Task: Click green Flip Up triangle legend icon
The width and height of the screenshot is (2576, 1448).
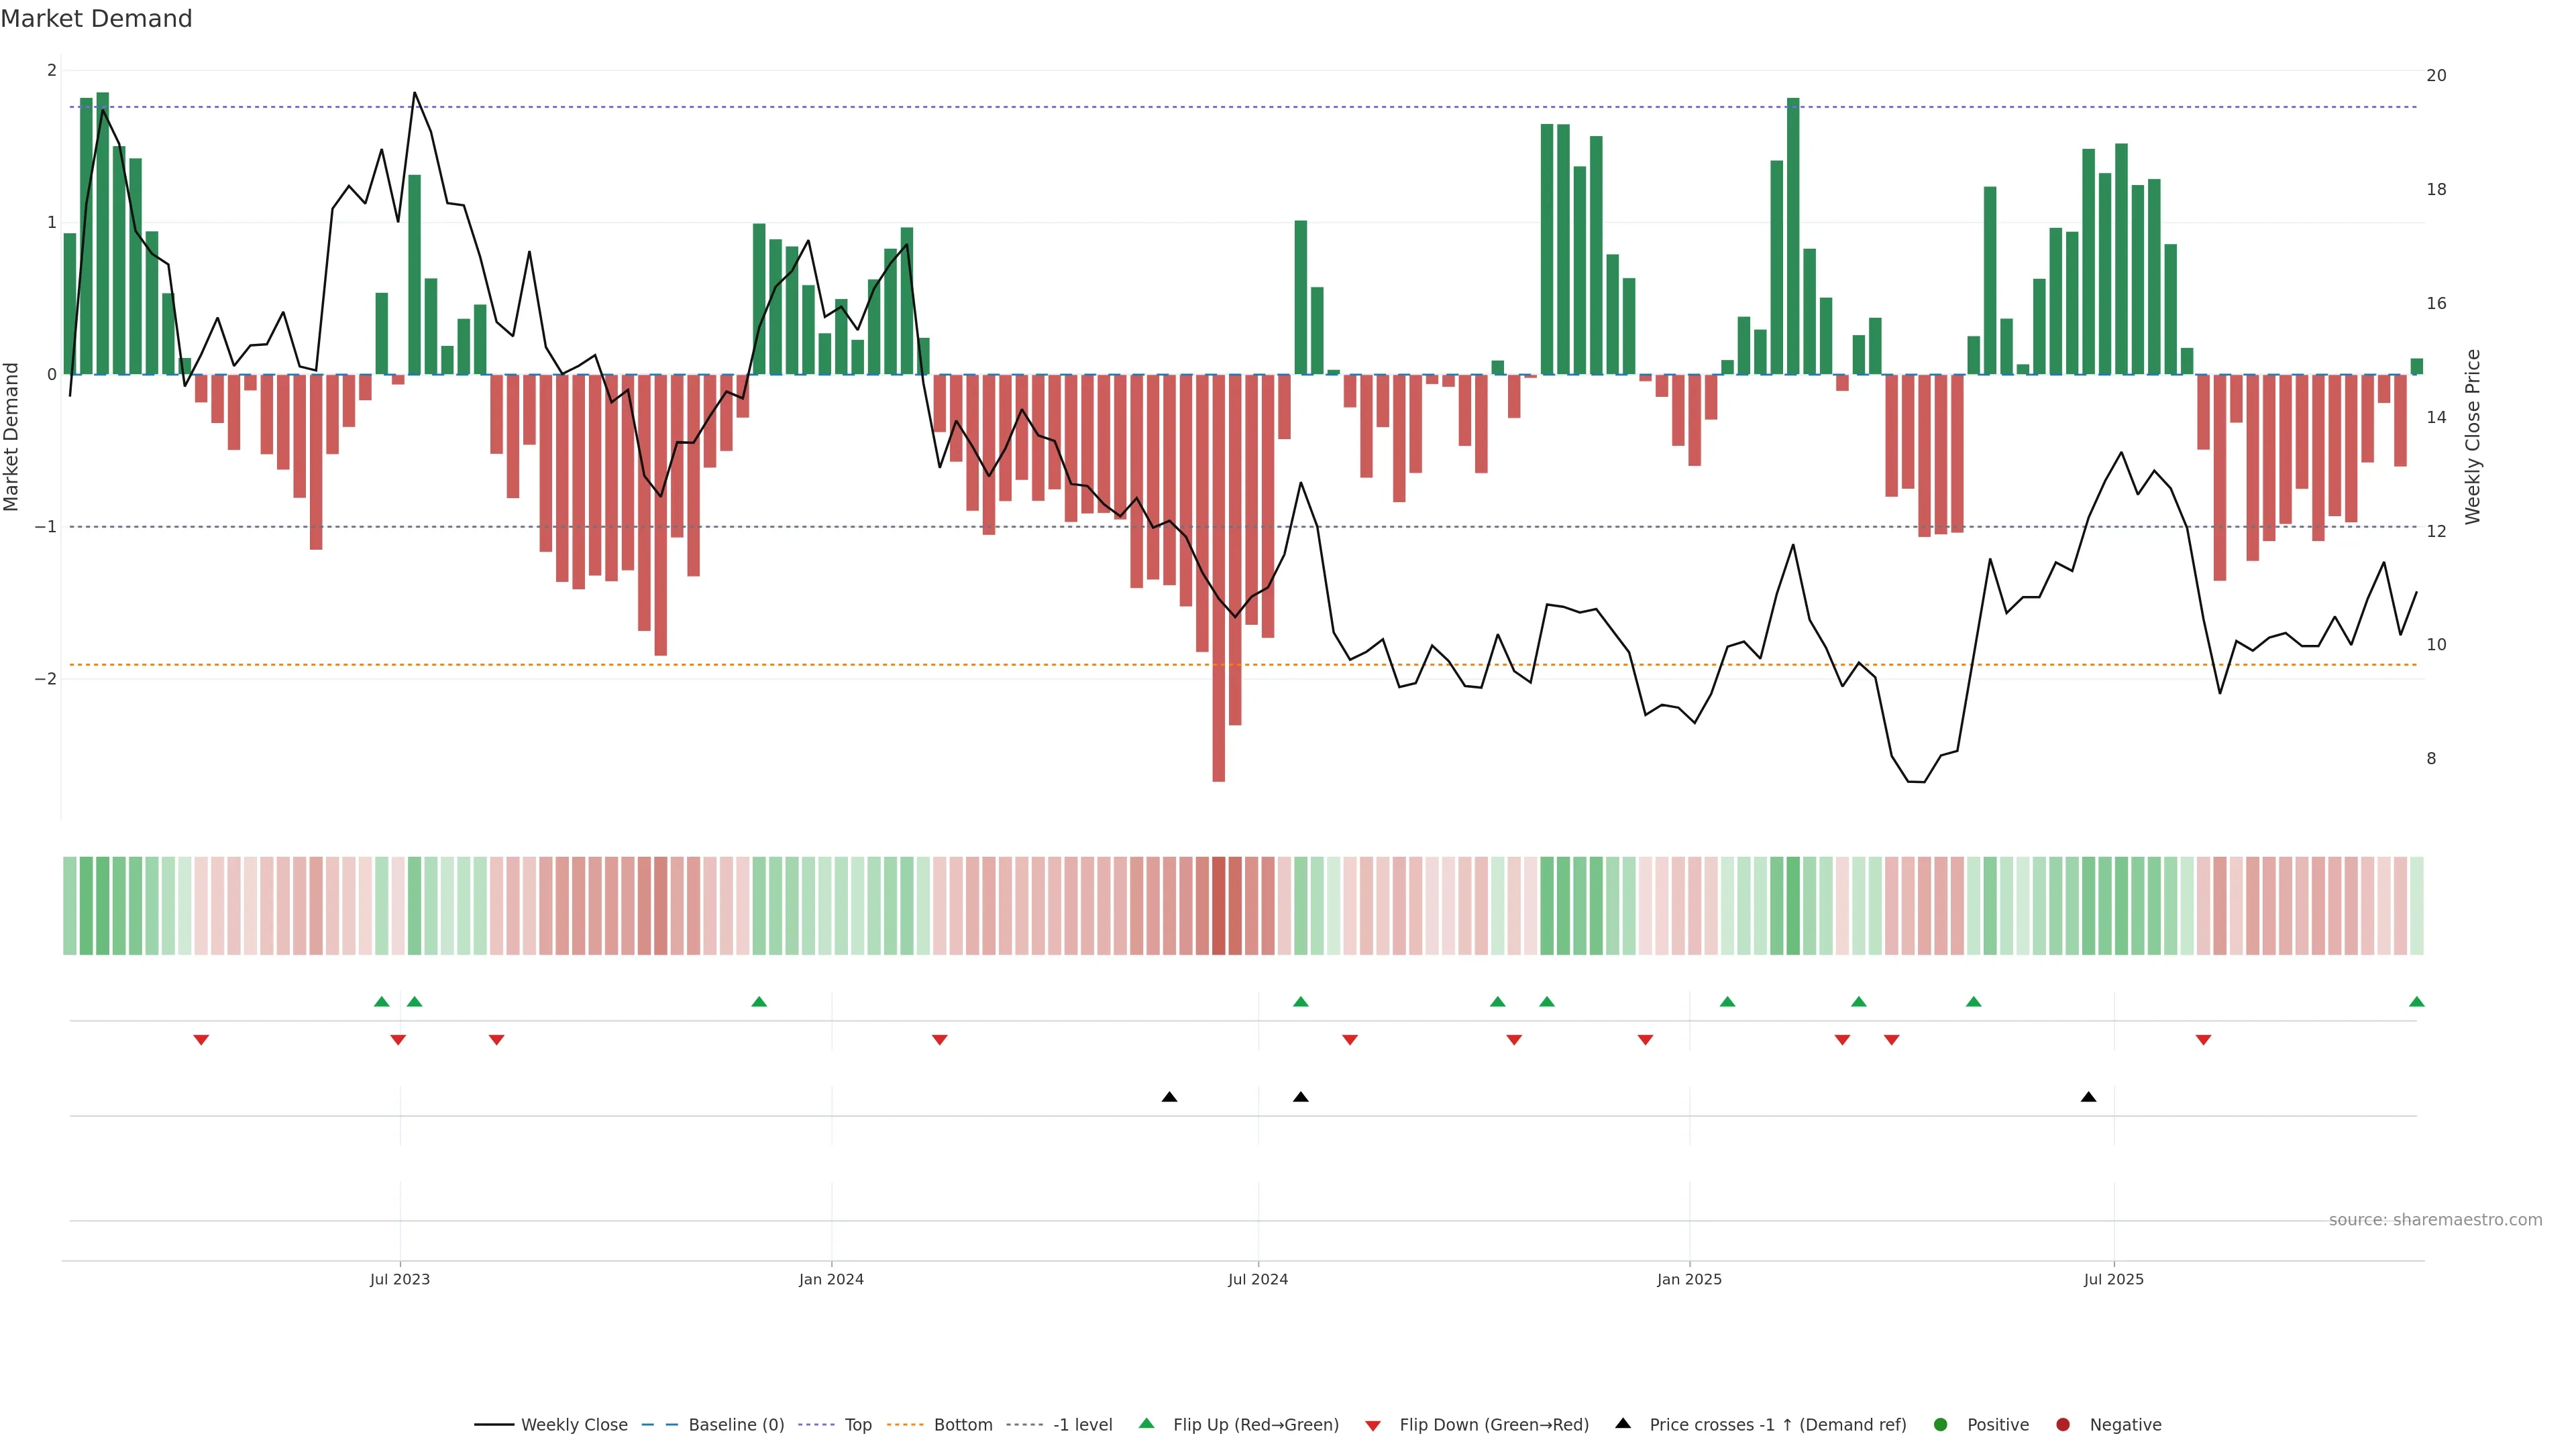Action: pos(1147,1424)
